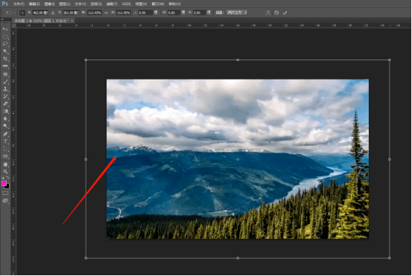The height and width of the screenshot is (276, 412).
Task: Select the Pen tool
Action: click(x=5, y=134)
